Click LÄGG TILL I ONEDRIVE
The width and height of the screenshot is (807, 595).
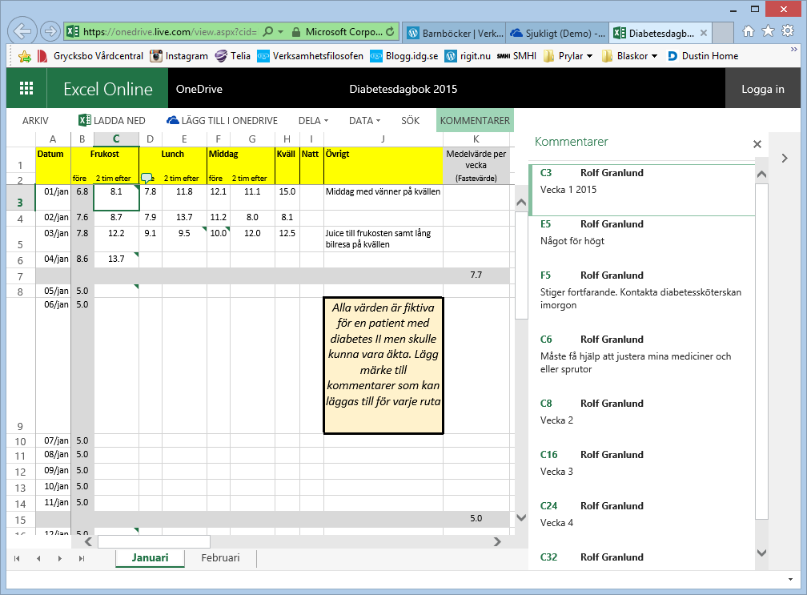(222, 121)
